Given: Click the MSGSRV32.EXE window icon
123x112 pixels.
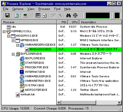Looking at the screenshot, I should [x=13, y=36].
